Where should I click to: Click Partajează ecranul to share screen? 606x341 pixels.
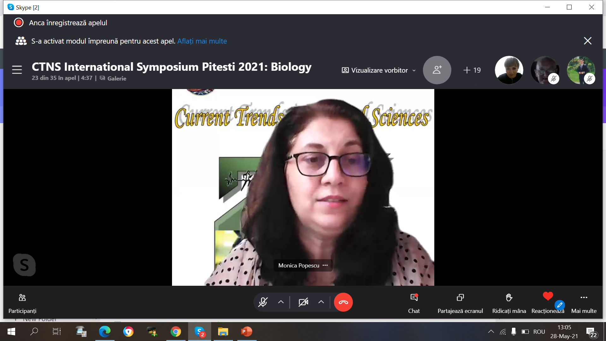(x=460, y=303)
